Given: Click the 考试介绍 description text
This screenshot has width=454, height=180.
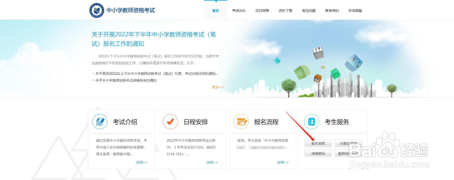Looking at the screenshot, I should point(121,147).
